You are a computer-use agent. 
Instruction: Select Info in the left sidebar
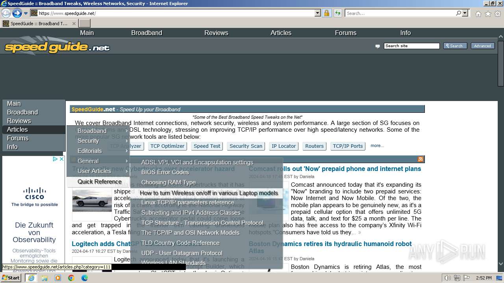coord(33,147)
